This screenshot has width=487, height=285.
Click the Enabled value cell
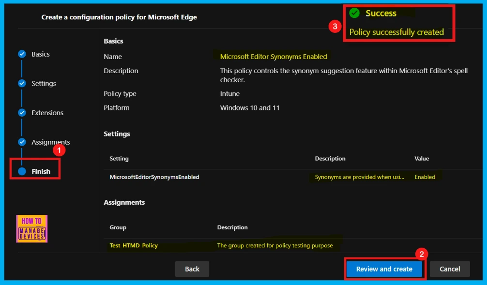[x=425, y=177]
